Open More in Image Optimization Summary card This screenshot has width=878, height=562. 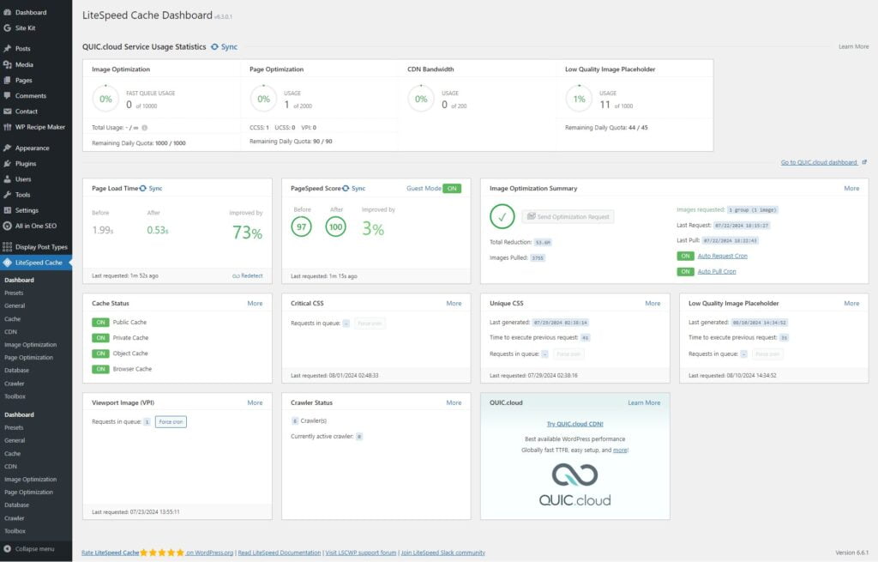pyautogui.click(x=851, y=188)
